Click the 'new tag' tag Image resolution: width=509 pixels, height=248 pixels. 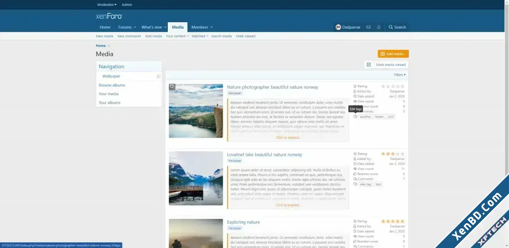click(x=365, y=184)
